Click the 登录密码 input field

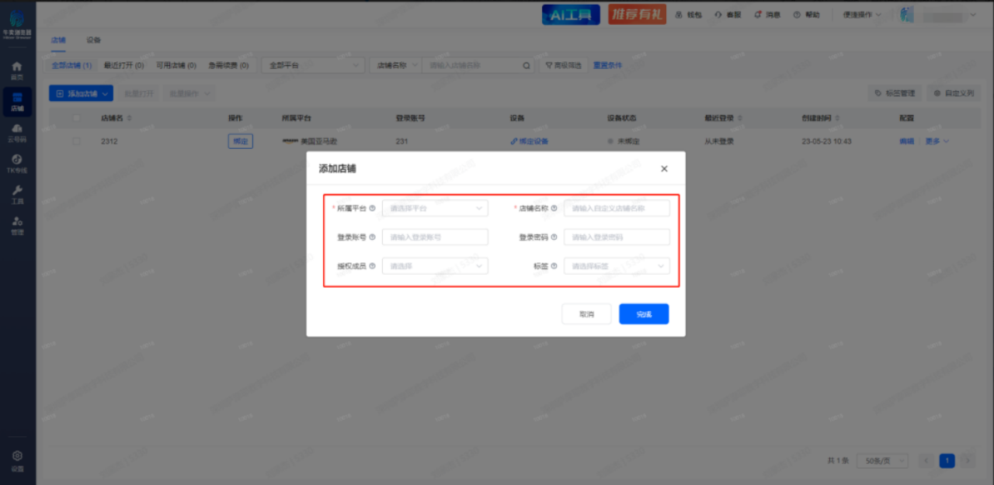(x=617, y=237)
